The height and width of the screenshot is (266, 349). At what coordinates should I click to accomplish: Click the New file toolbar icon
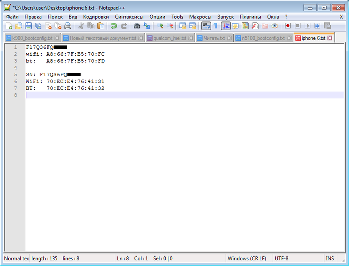[9, 26]
